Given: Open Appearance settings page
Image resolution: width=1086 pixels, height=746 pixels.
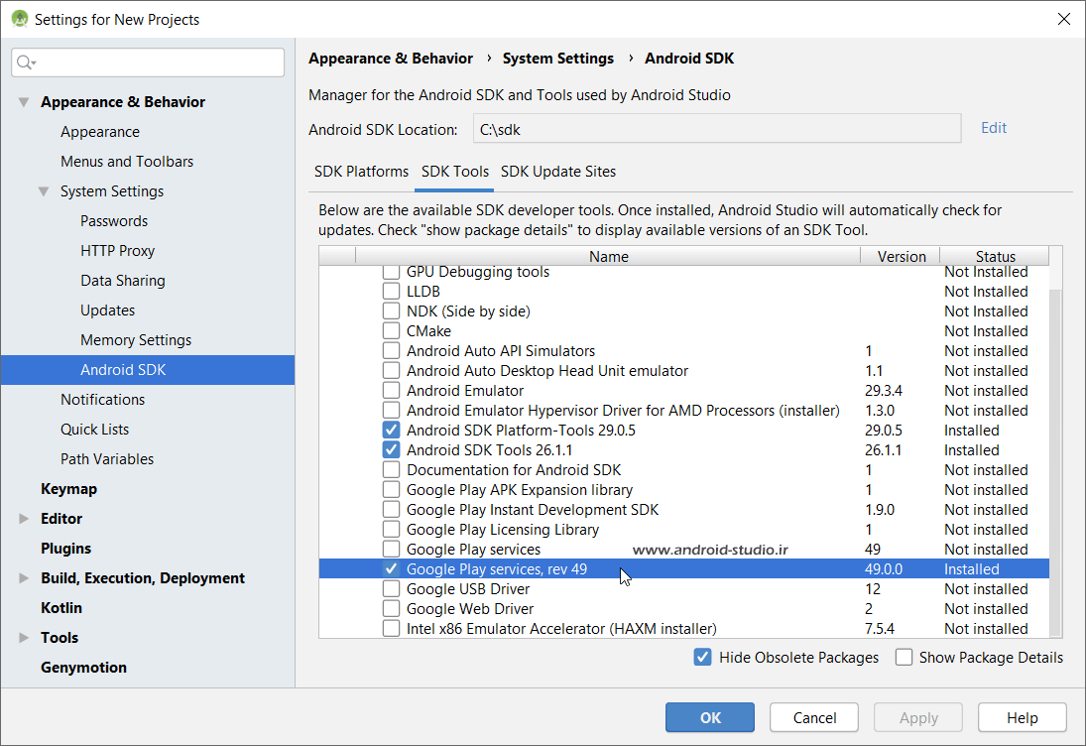Looking at the screenshot, I should 100,132.
